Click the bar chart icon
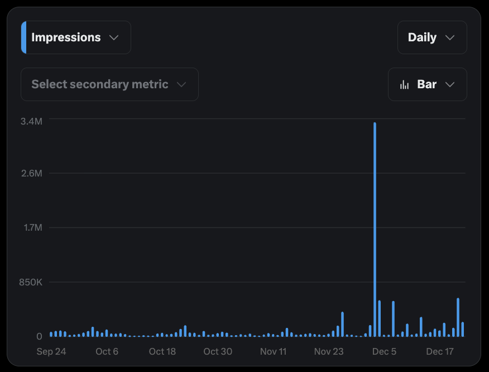Screen dimensions: 489x372 coord(405,85)
